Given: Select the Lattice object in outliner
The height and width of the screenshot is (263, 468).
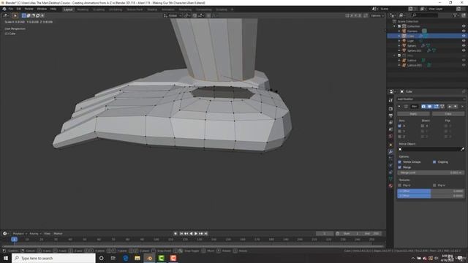Looking at the screenshot, I should [411, 60].
